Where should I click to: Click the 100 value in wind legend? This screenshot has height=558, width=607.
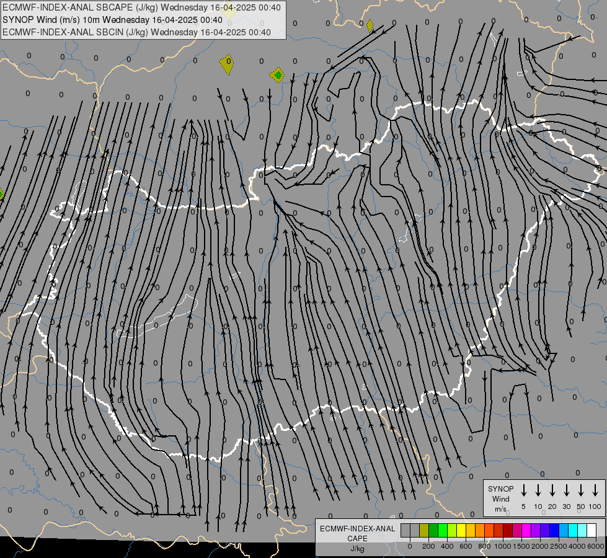[x=595, y=507]
